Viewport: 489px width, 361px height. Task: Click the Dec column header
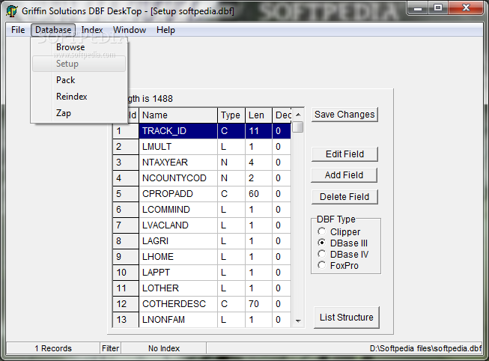282,115
